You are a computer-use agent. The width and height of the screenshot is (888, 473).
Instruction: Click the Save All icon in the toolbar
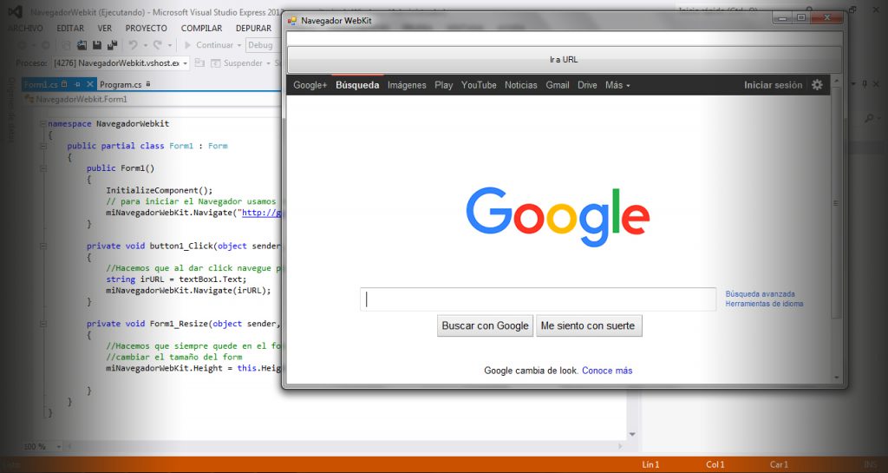[112, 45]
